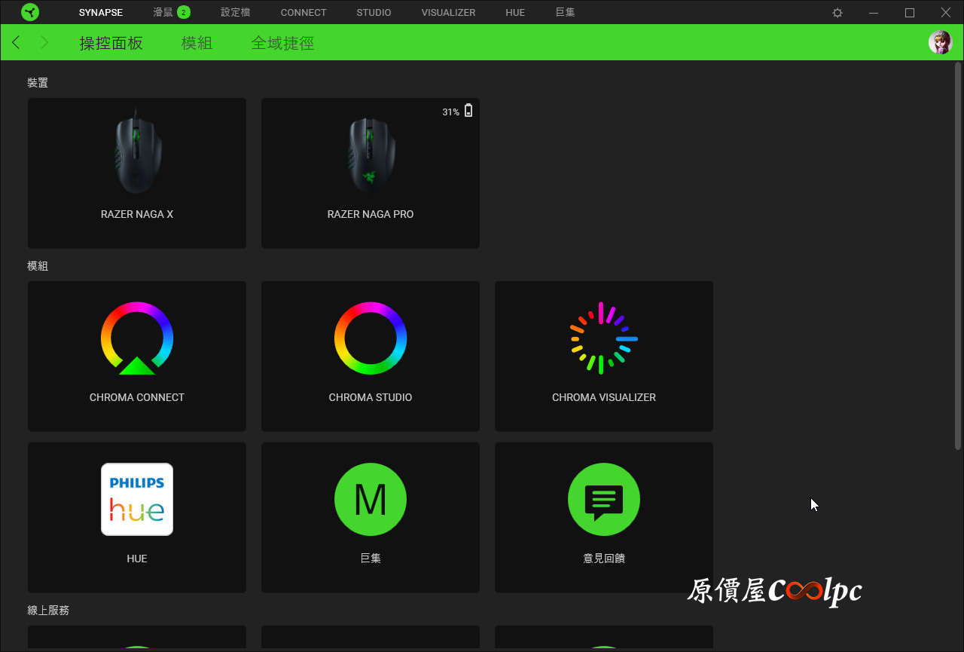Click the mouse tab notification badge

click(184, 12)
